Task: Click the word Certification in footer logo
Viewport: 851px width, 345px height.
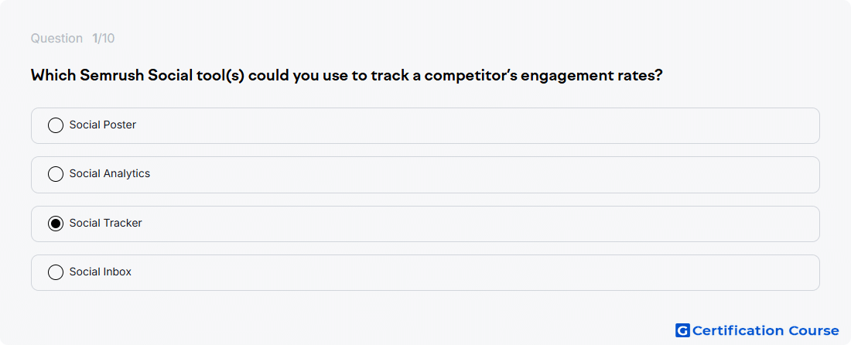Action: pyautogui.click(x=739, y=330)
